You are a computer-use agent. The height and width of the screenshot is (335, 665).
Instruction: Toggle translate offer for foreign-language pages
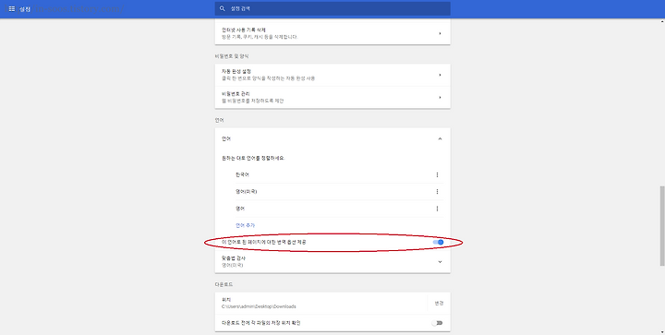coord(438,242)
